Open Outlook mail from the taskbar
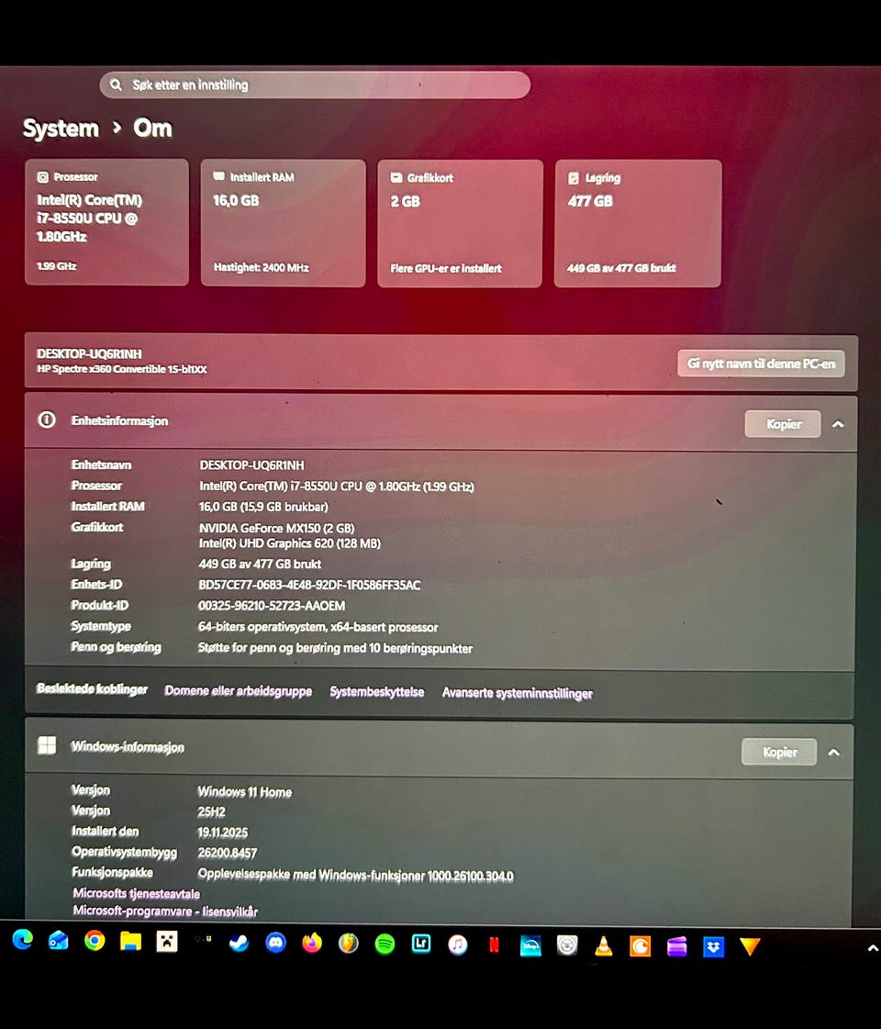Viewport: 881px width, 1029px height. [59, 941]
